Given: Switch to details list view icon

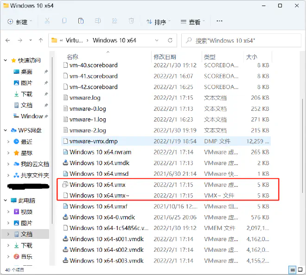Looking at the screenshot, I should click(293, 270).
